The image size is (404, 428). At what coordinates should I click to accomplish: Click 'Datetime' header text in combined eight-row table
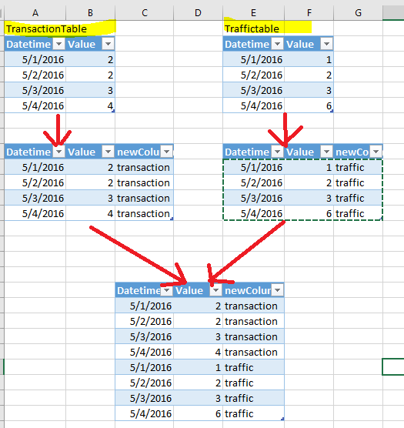139,291
